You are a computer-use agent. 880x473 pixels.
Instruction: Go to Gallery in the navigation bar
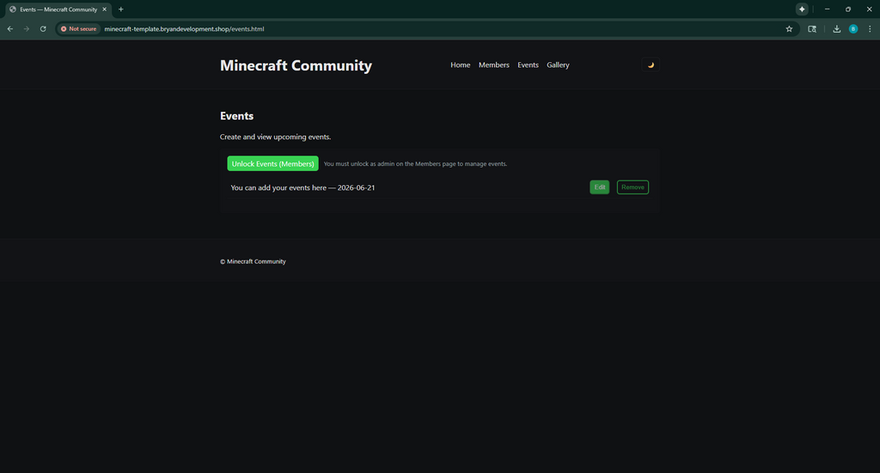(x=558, y=65)
